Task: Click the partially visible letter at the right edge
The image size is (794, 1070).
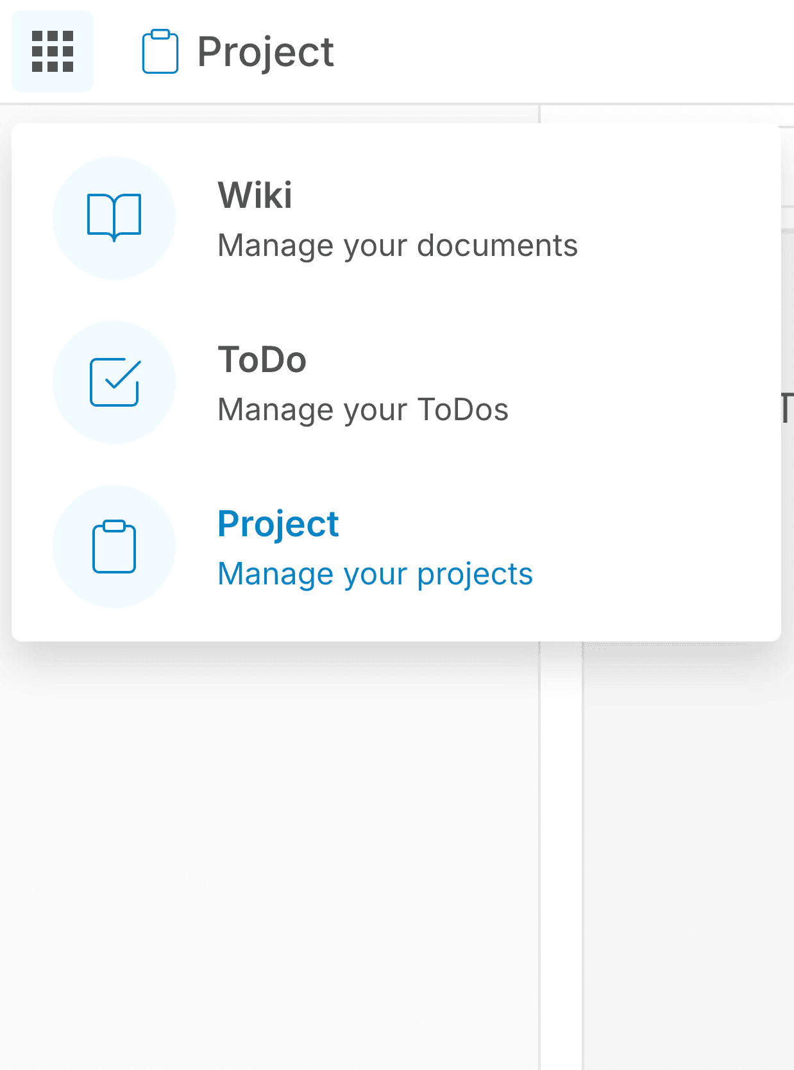Action: [x=787, y=409]
